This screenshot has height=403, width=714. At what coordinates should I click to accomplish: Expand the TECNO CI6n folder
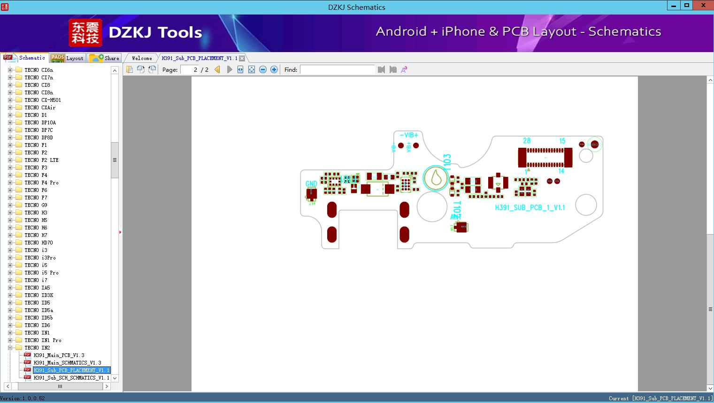coord(10,70)
